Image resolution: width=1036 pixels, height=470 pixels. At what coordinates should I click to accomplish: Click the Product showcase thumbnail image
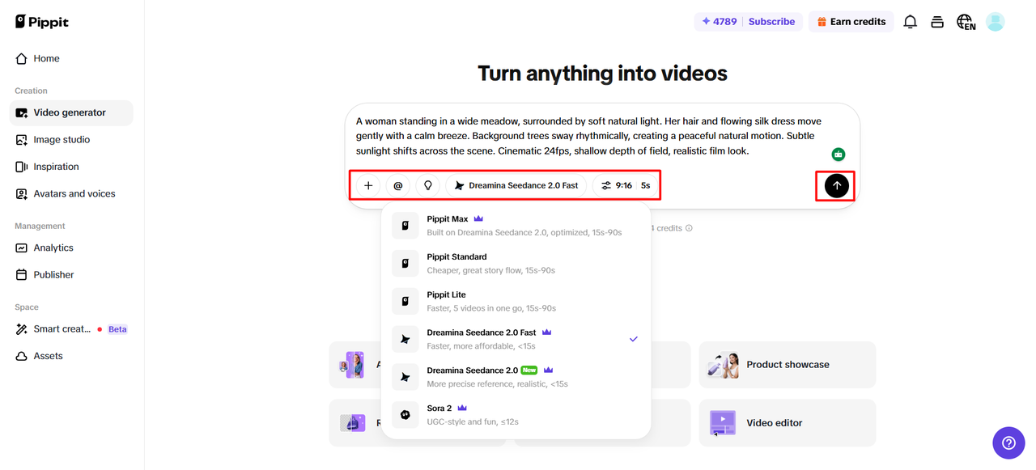point(724,365)
